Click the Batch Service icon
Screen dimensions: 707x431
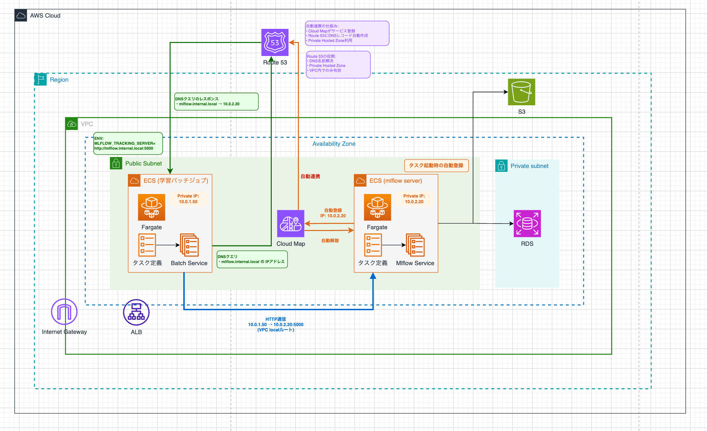pyautogui.click(x=189, y=245)
